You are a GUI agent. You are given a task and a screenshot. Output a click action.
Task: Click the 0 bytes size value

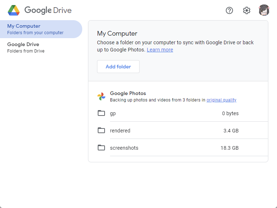pos(230,113)
